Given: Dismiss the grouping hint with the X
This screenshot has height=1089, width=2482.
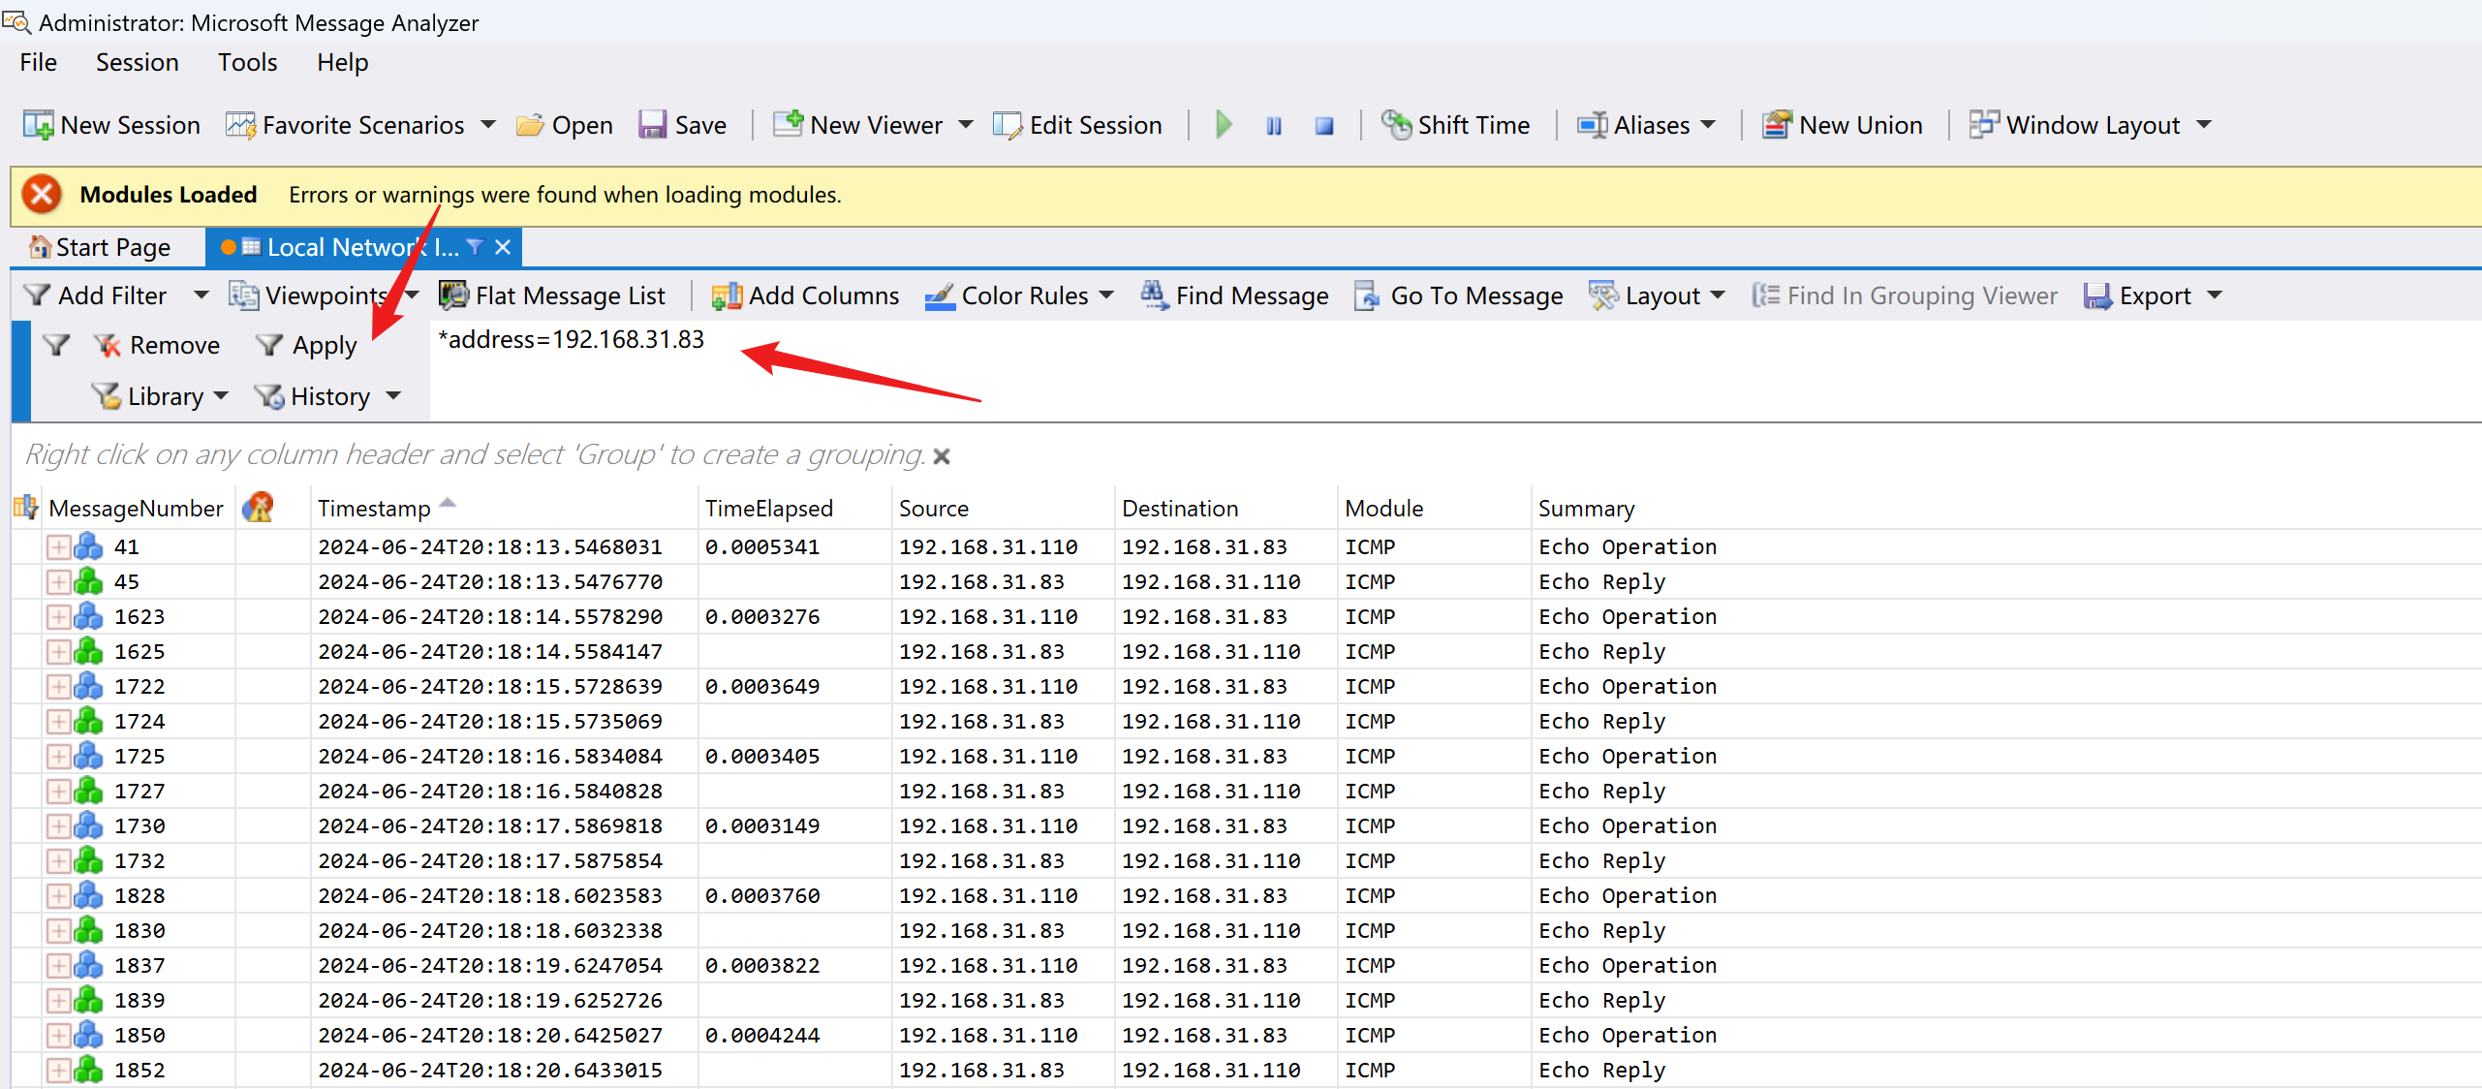Looking at the screenshot, I should coord(942,456).
